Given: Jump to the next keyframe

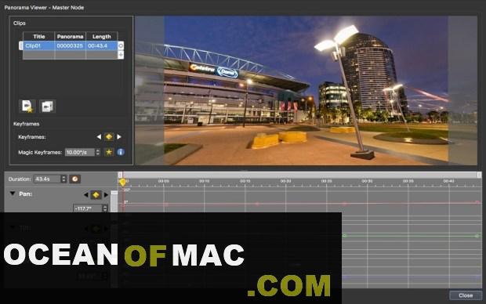Looking at the screenshot, I should tap(119, 136).
